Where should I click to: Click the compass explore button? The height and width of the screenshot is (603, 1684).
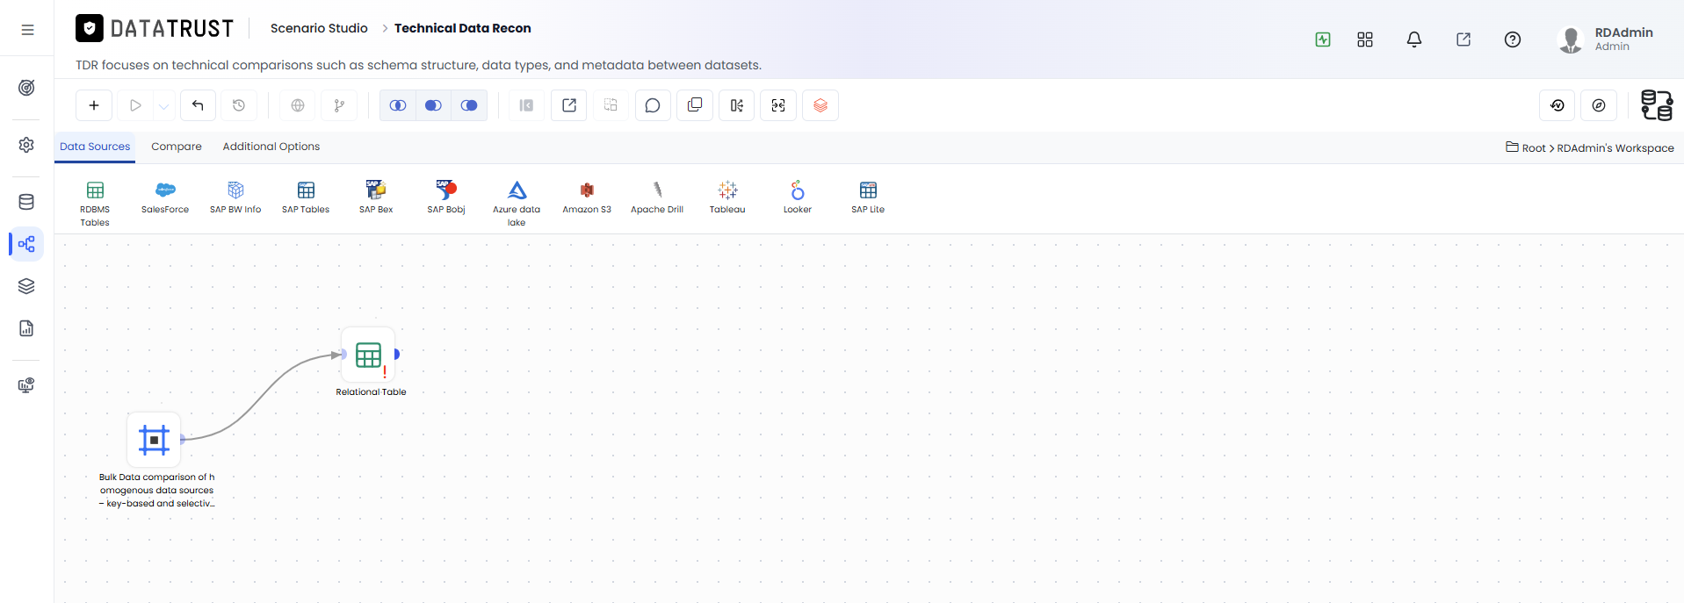1599,105
